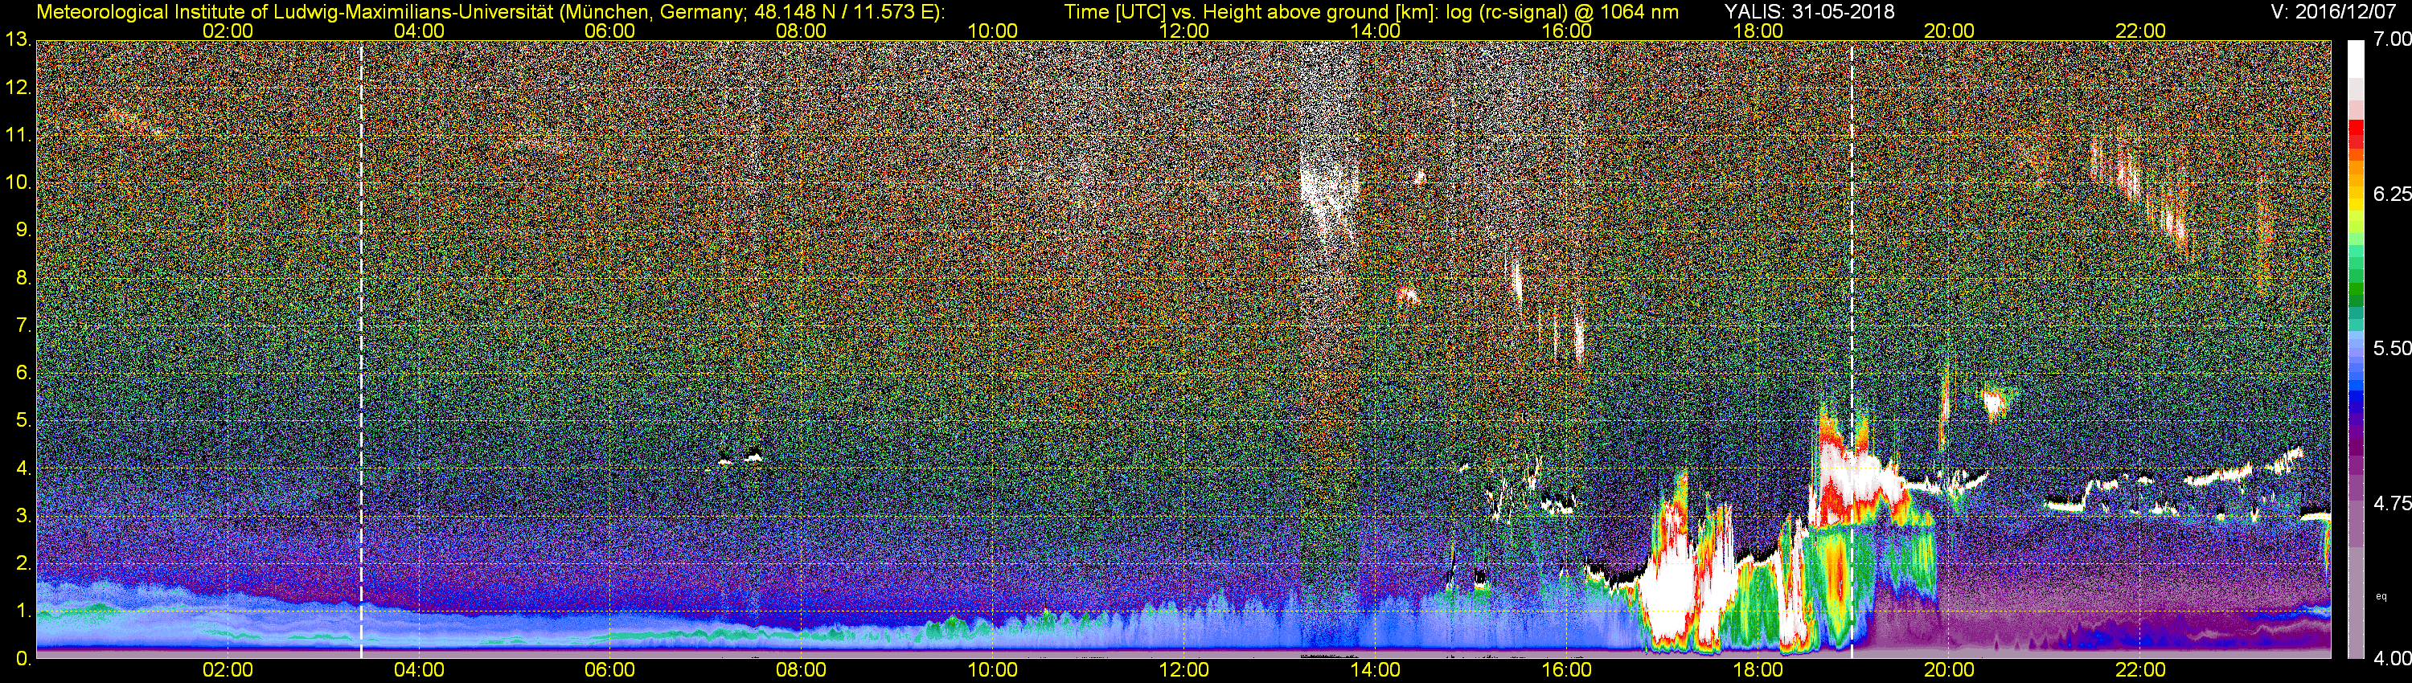Click the '08:00' label on bottom time axis
This screenshot has width=2412, height=683.
(x=802, y=670)
